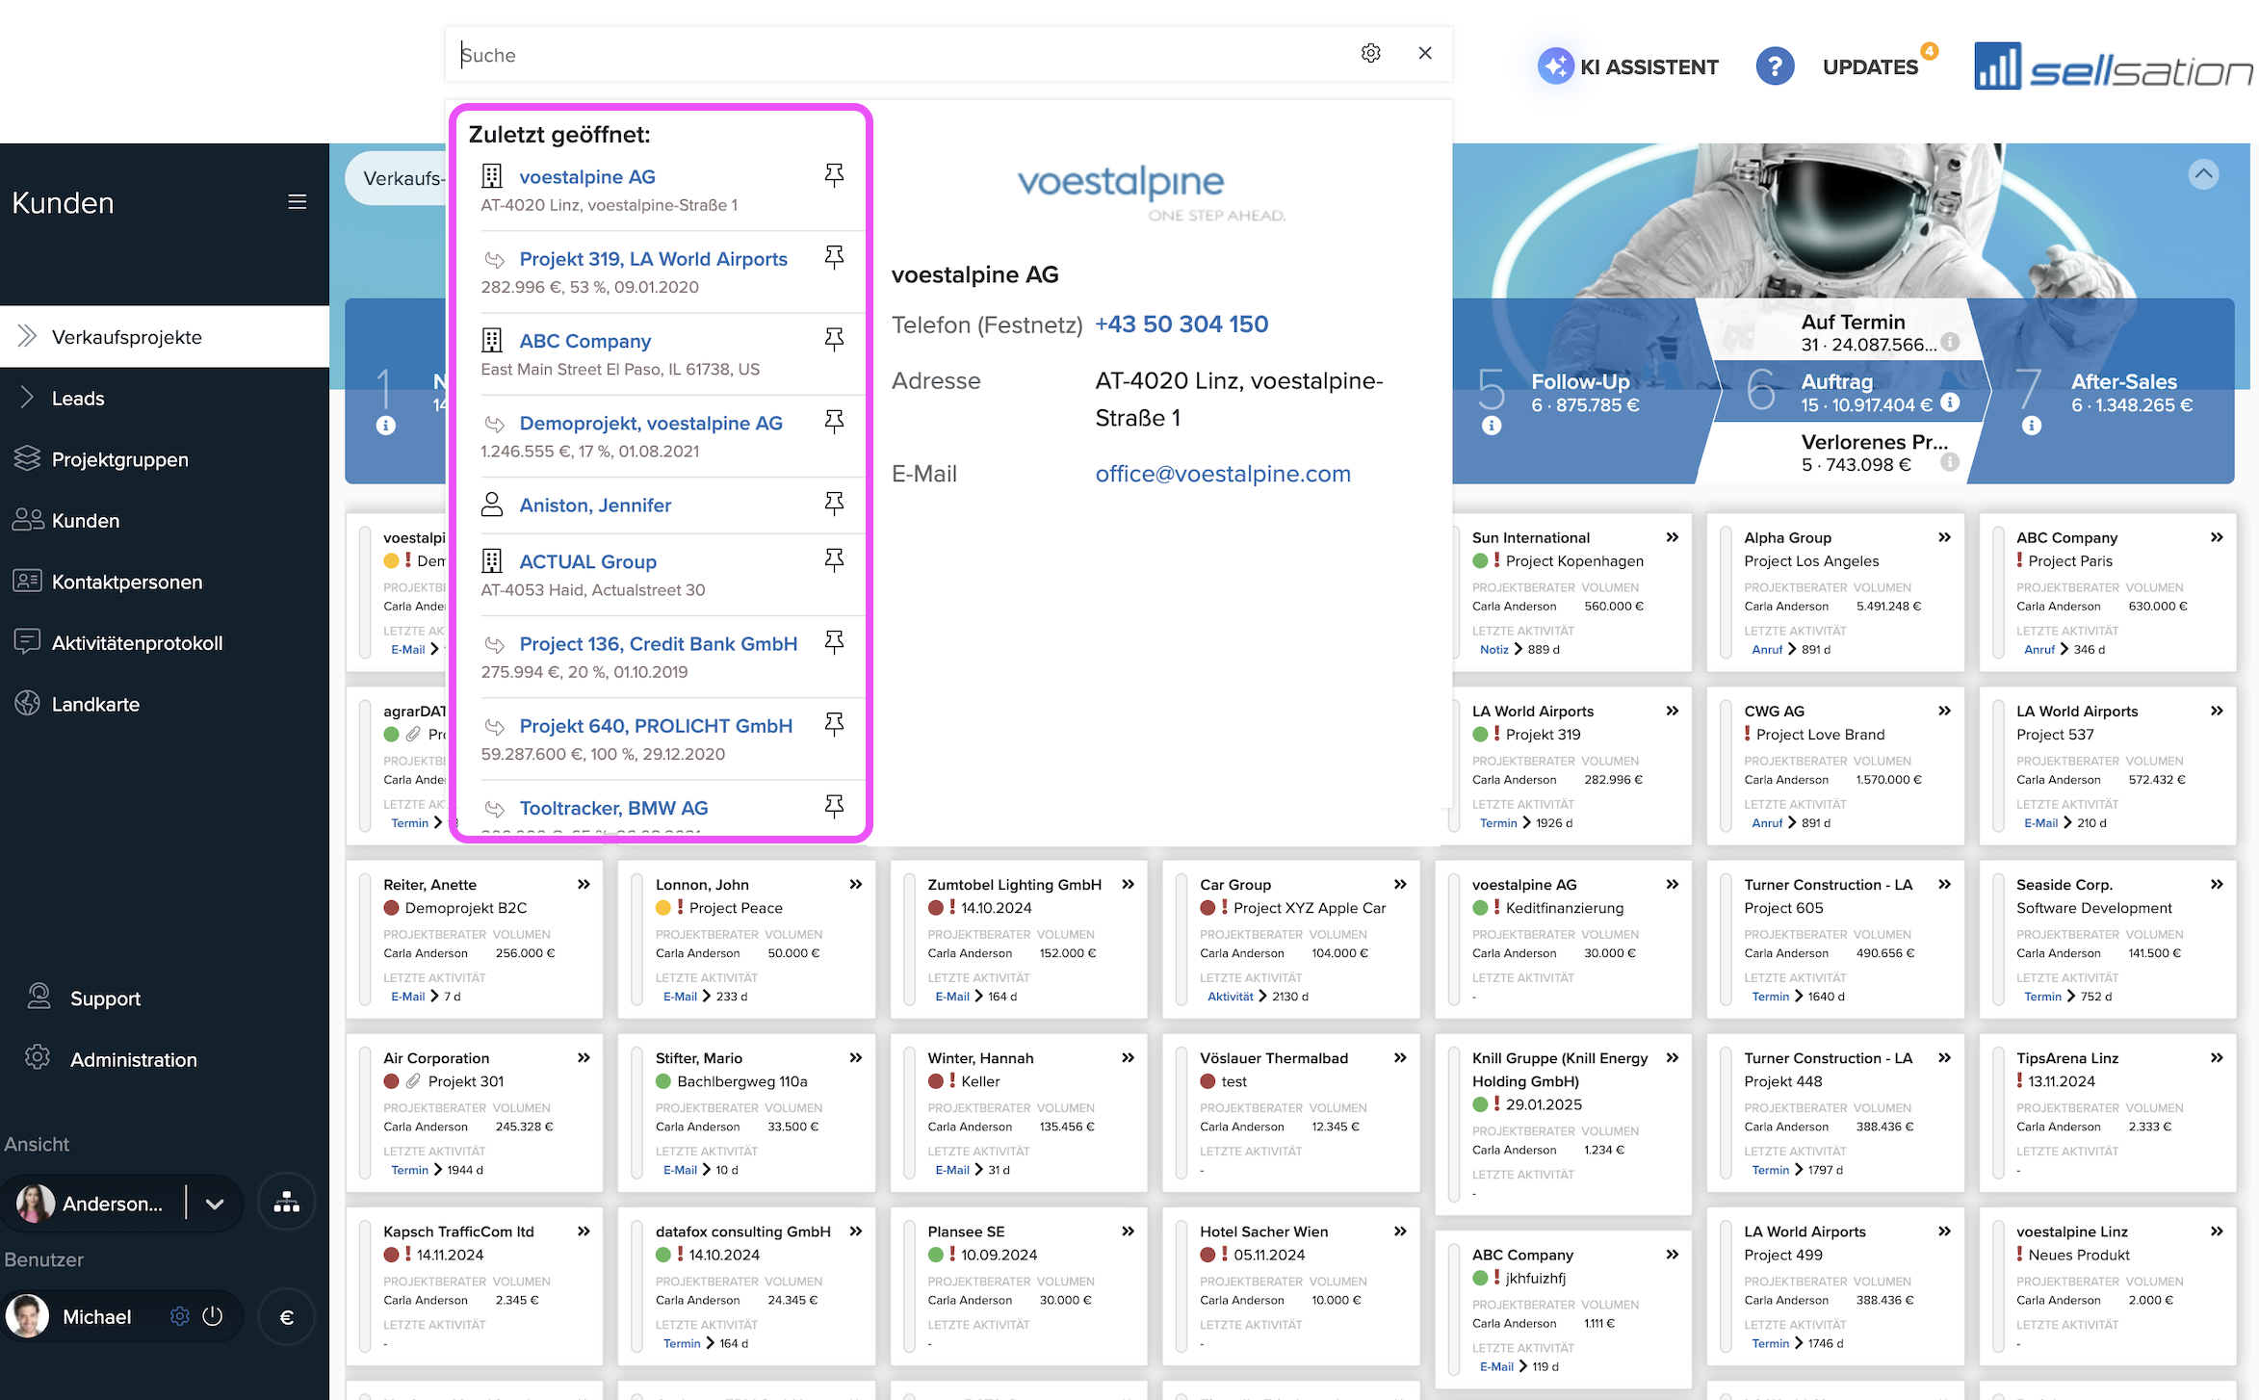Collapse the Kunden sidebar hamburger menu
This screenshot has width=2259, height=1400.
[298, 202]
